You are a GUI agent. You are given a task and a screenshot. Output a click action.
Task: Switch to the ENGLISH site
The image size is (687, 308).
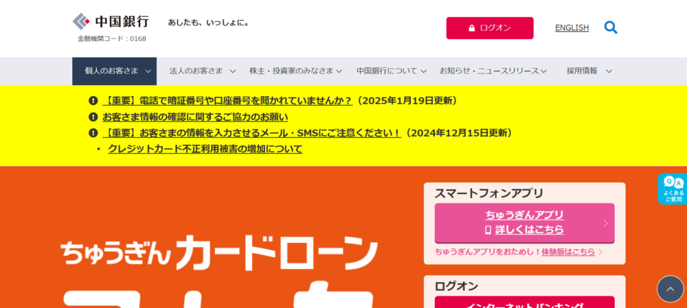(x=572, y=28)
